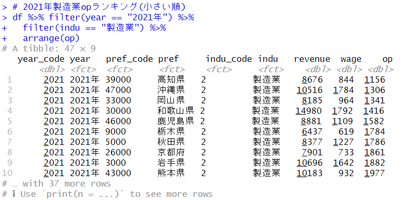This screenshot has width=405, height=200.
Task: Click revenue value '8185'
Action: [x=312, y=100]
